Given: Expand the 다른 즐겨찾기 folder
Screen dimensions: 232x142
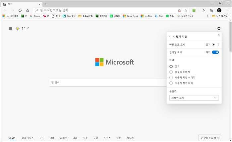Looking at the screenshot, I should (x=221, y=16).
